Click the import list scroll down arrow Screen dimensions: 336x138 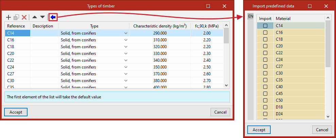point(328,116)
